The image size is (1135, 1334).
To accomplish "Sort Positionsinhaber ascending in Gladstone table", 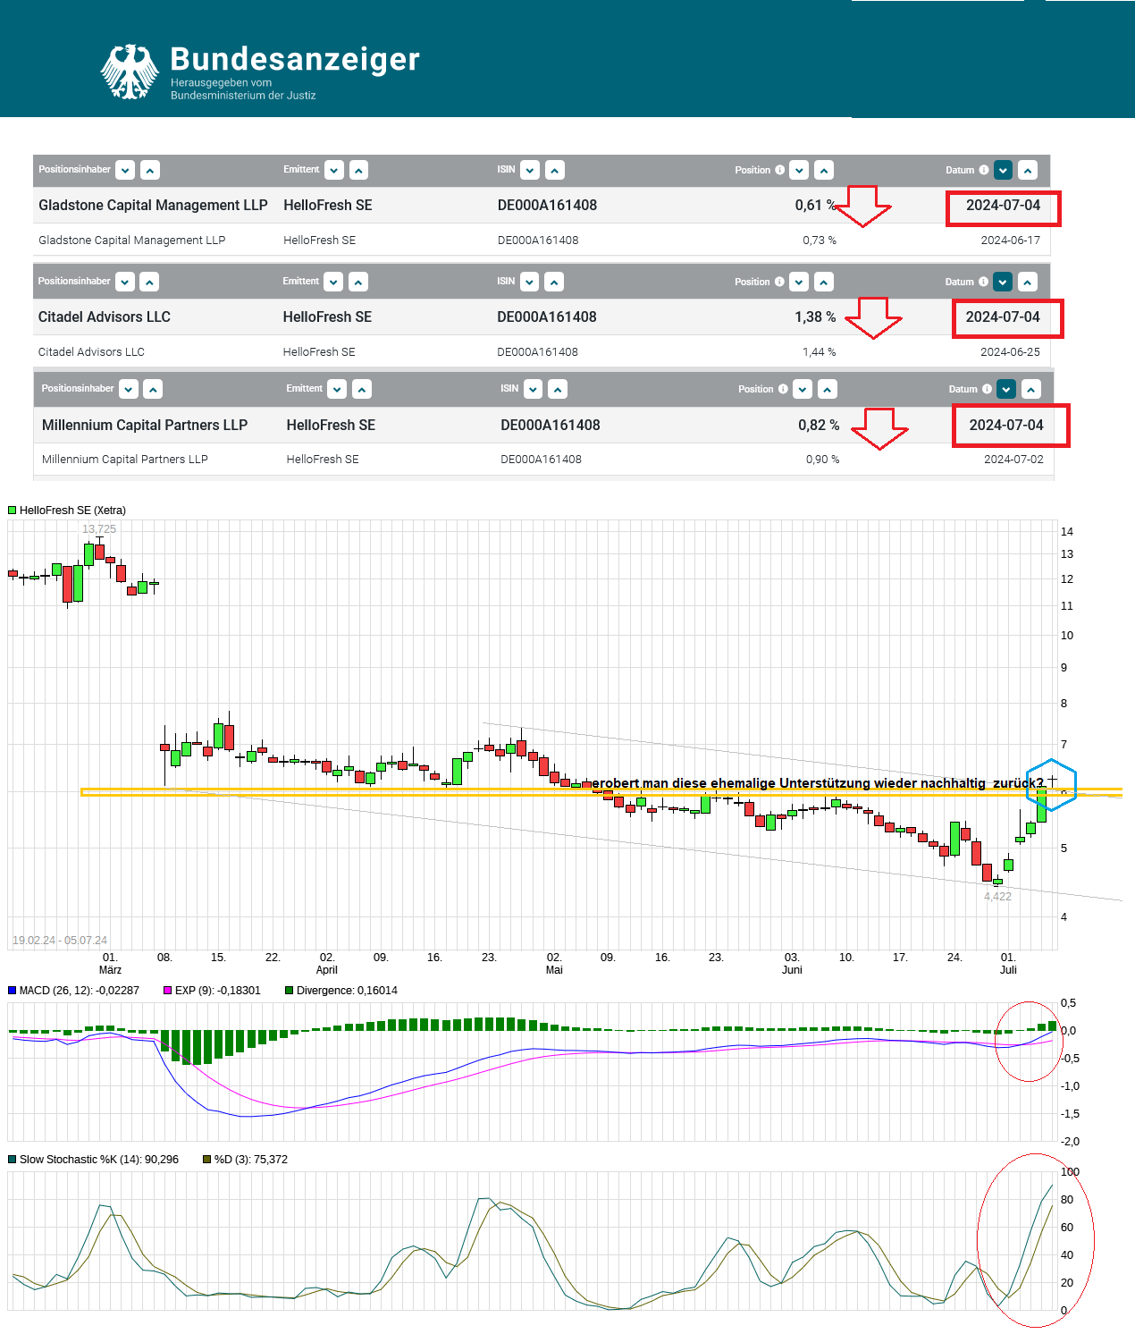I will [150, 170].
